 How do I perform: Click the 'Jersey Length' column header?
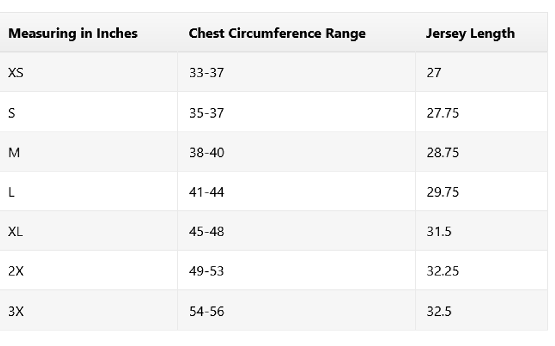(470, 34)
